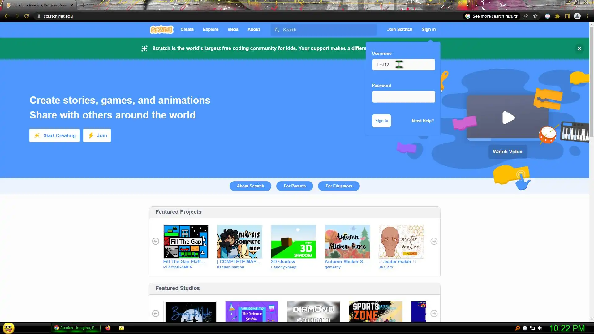
Task: Bookmark this page with star icon
Action: pos(535,16)
